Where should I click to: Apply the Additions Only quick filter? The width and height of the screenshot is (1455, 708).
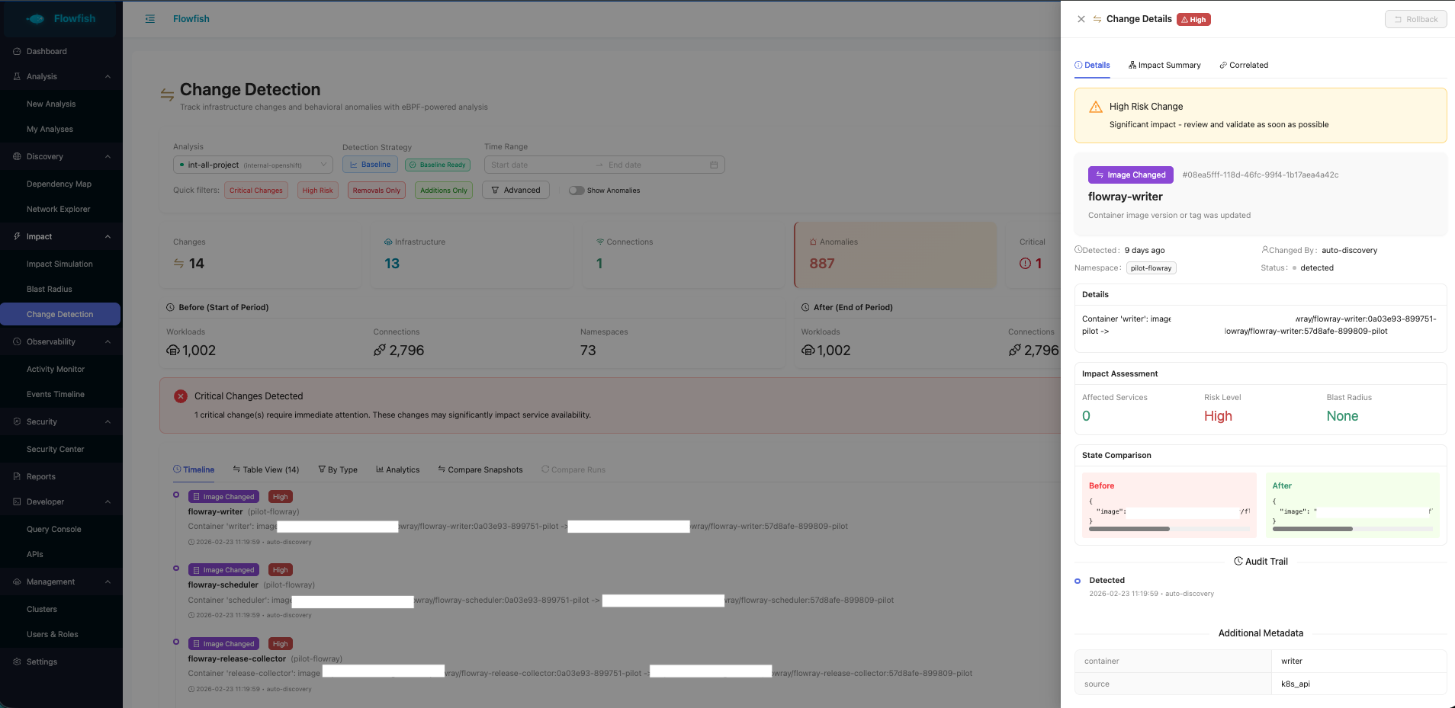[444, 191]
